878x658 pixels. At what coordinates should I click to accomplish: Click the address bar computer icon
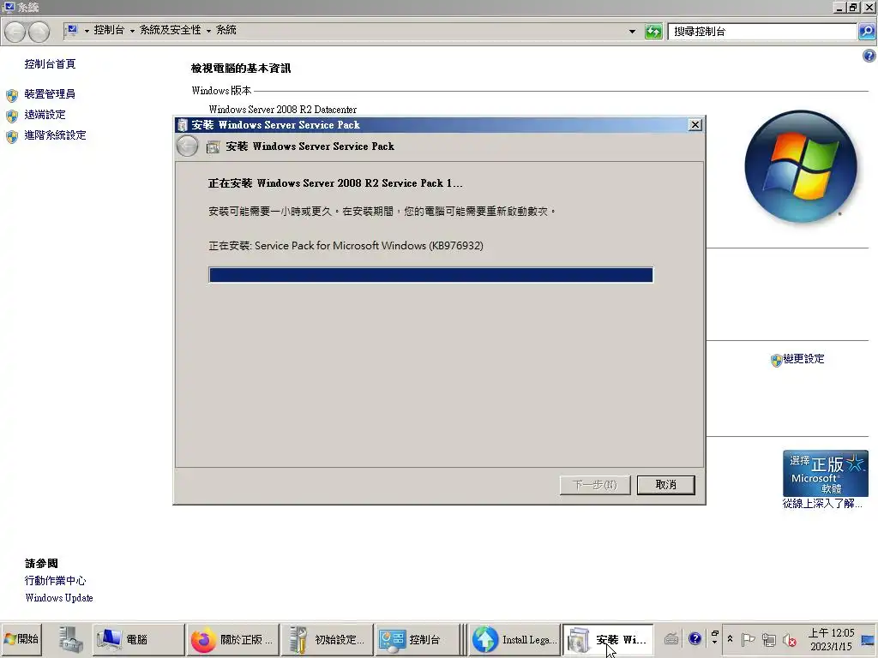click(x=72, y=30)
